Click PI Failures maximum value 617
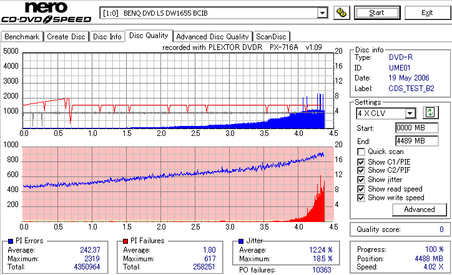The height and width of the screenshot is (275, 452). (x=210, y=259)
